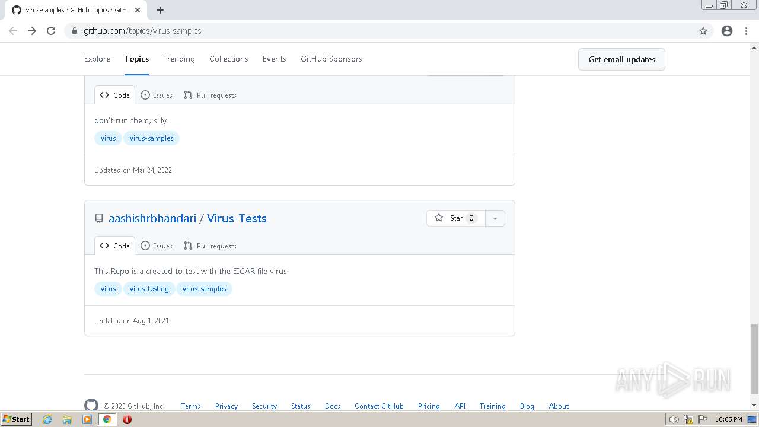Click the browser forward arrow

[x=32, y=31]
